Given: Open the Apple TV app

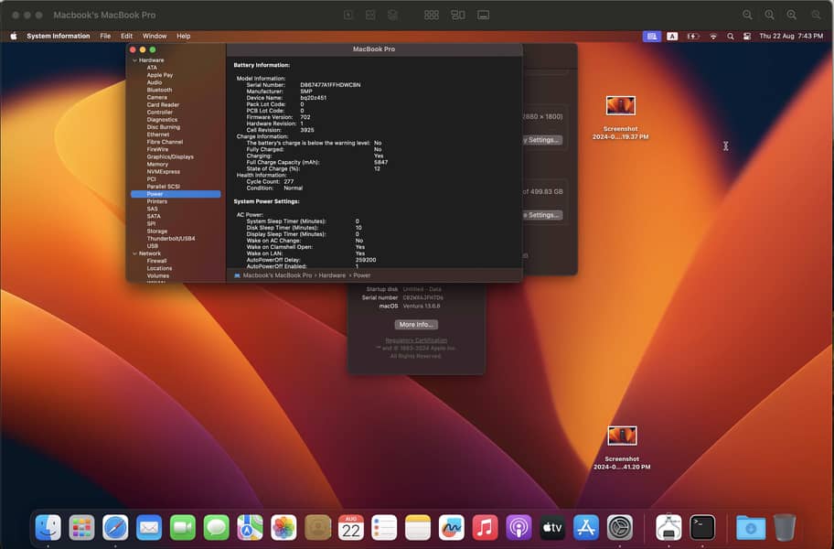Looking at the screenshot, I should [552, 527].
